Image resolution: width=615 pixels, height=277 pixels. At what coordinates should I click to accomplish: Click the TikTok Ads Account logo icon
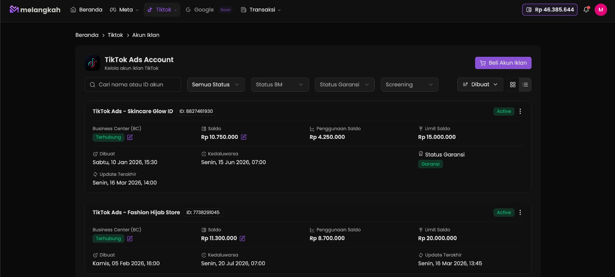click(x=92, y=63)
